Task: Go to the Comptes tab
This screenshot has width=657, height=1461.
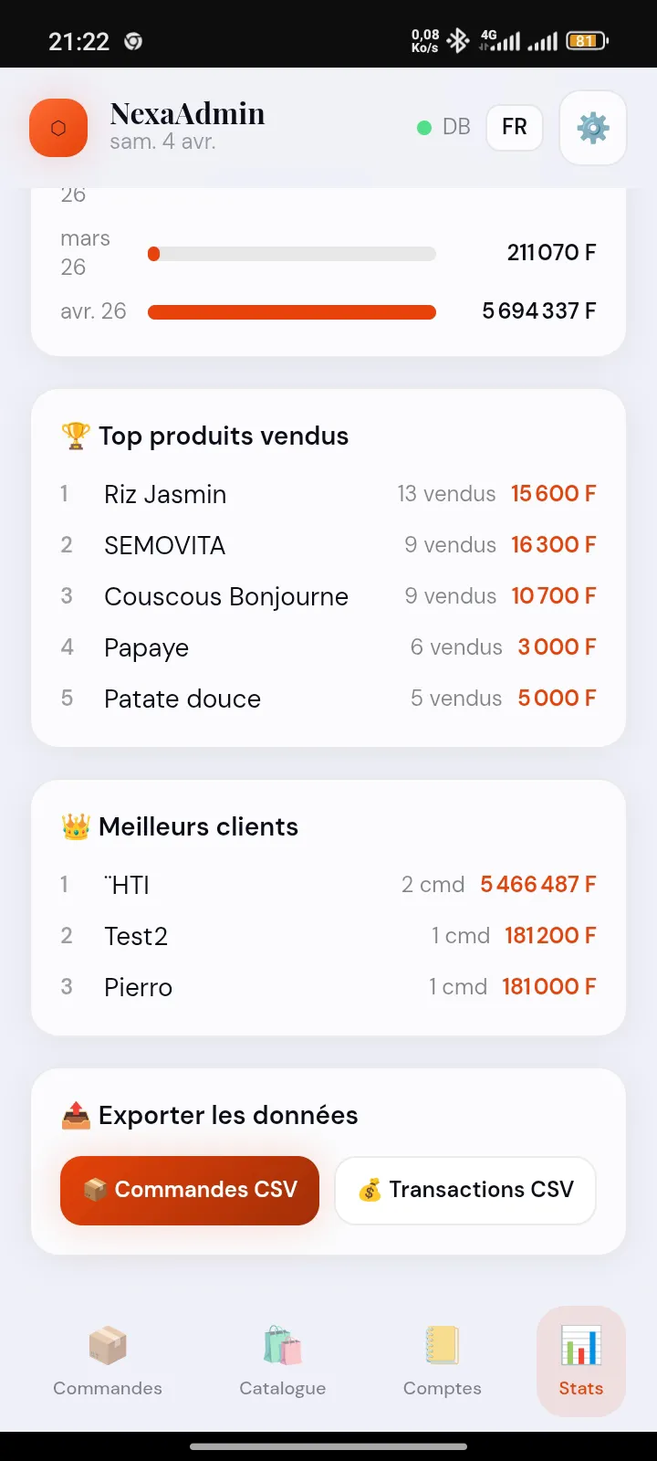Action: (443, 1361)
